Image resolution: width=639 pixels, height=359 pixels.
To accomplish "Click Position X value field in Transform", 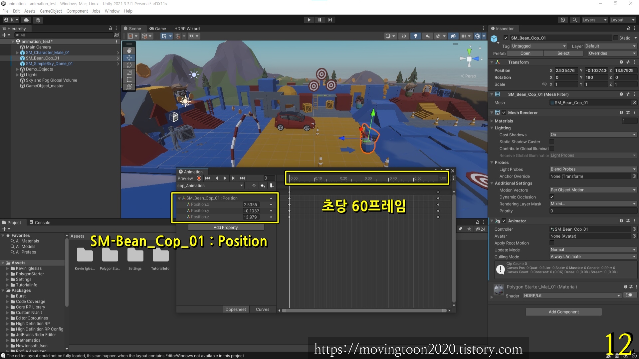I will click(x=566, y=70).
